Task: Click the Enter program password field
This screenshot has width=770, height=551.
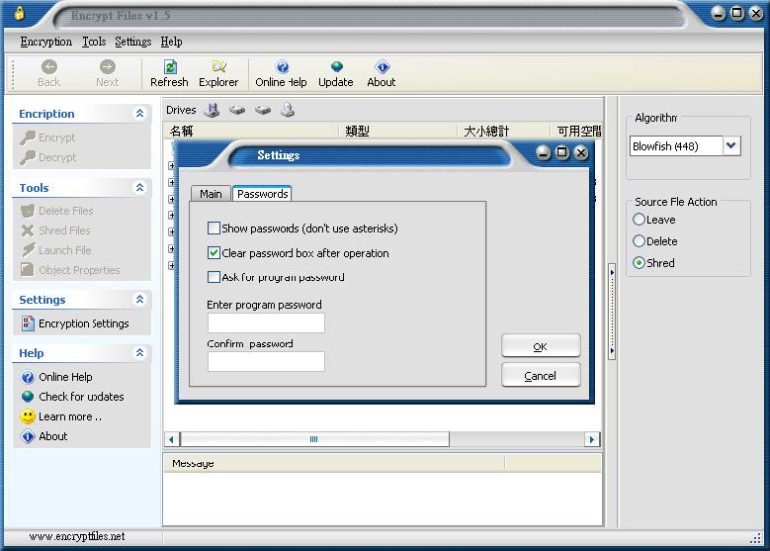Action: point(266,323)
